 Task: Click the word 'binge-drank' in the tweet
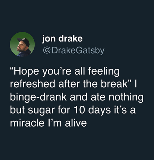tap(38, 98)
